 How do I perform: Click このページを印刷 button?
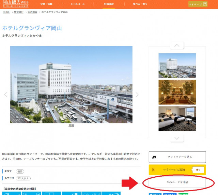click(x=177, y=182)
